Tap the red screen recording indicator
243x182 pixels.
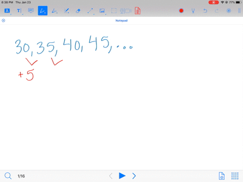pos(214,3)
